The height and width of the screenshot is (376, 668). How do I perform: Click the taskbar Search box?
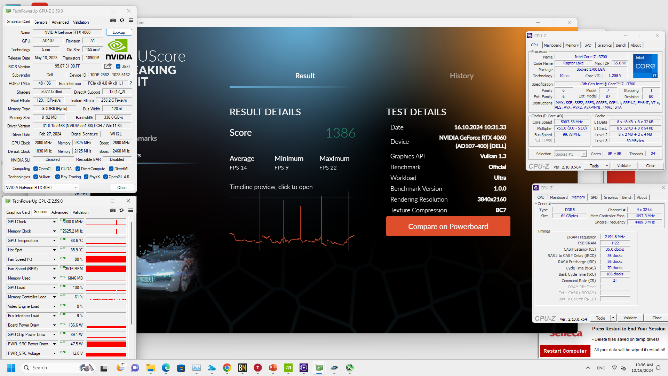click(x=58, y=368)
